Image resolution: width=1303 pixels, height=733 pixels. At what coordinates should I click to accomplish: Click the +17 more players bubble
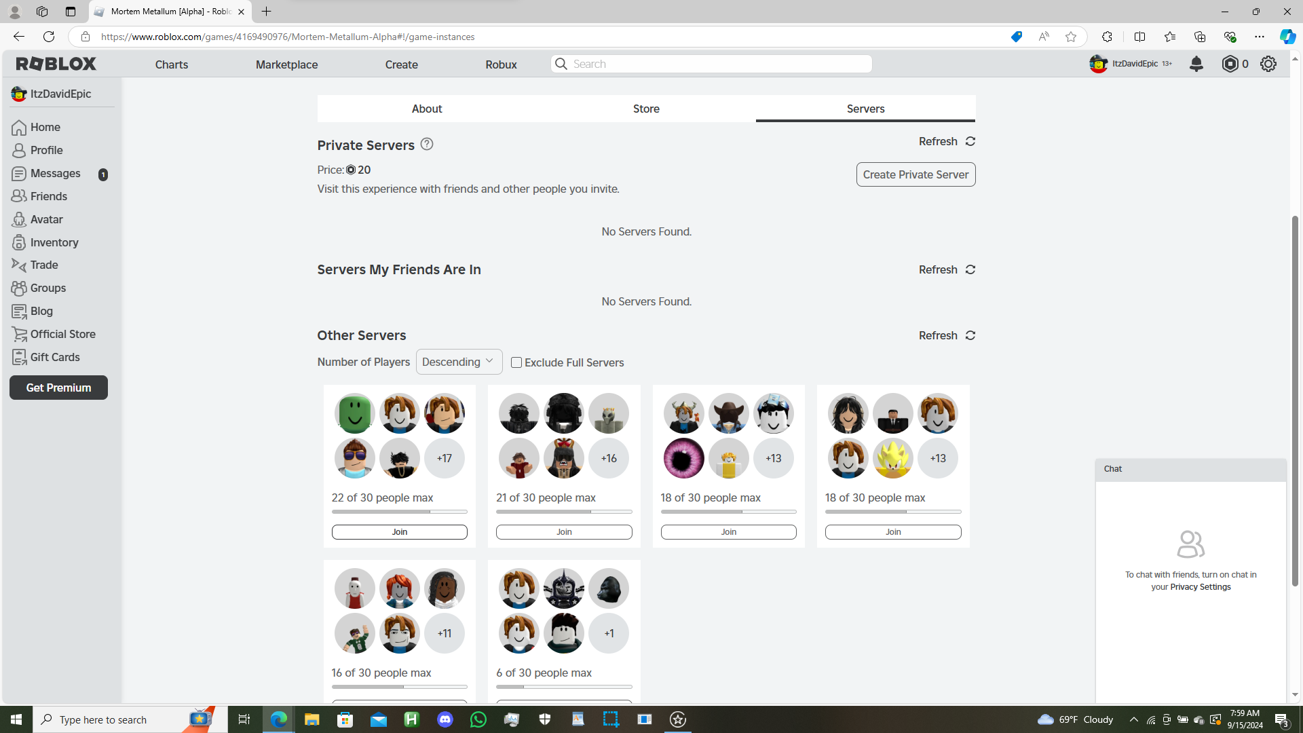click(x=444, y=458)
